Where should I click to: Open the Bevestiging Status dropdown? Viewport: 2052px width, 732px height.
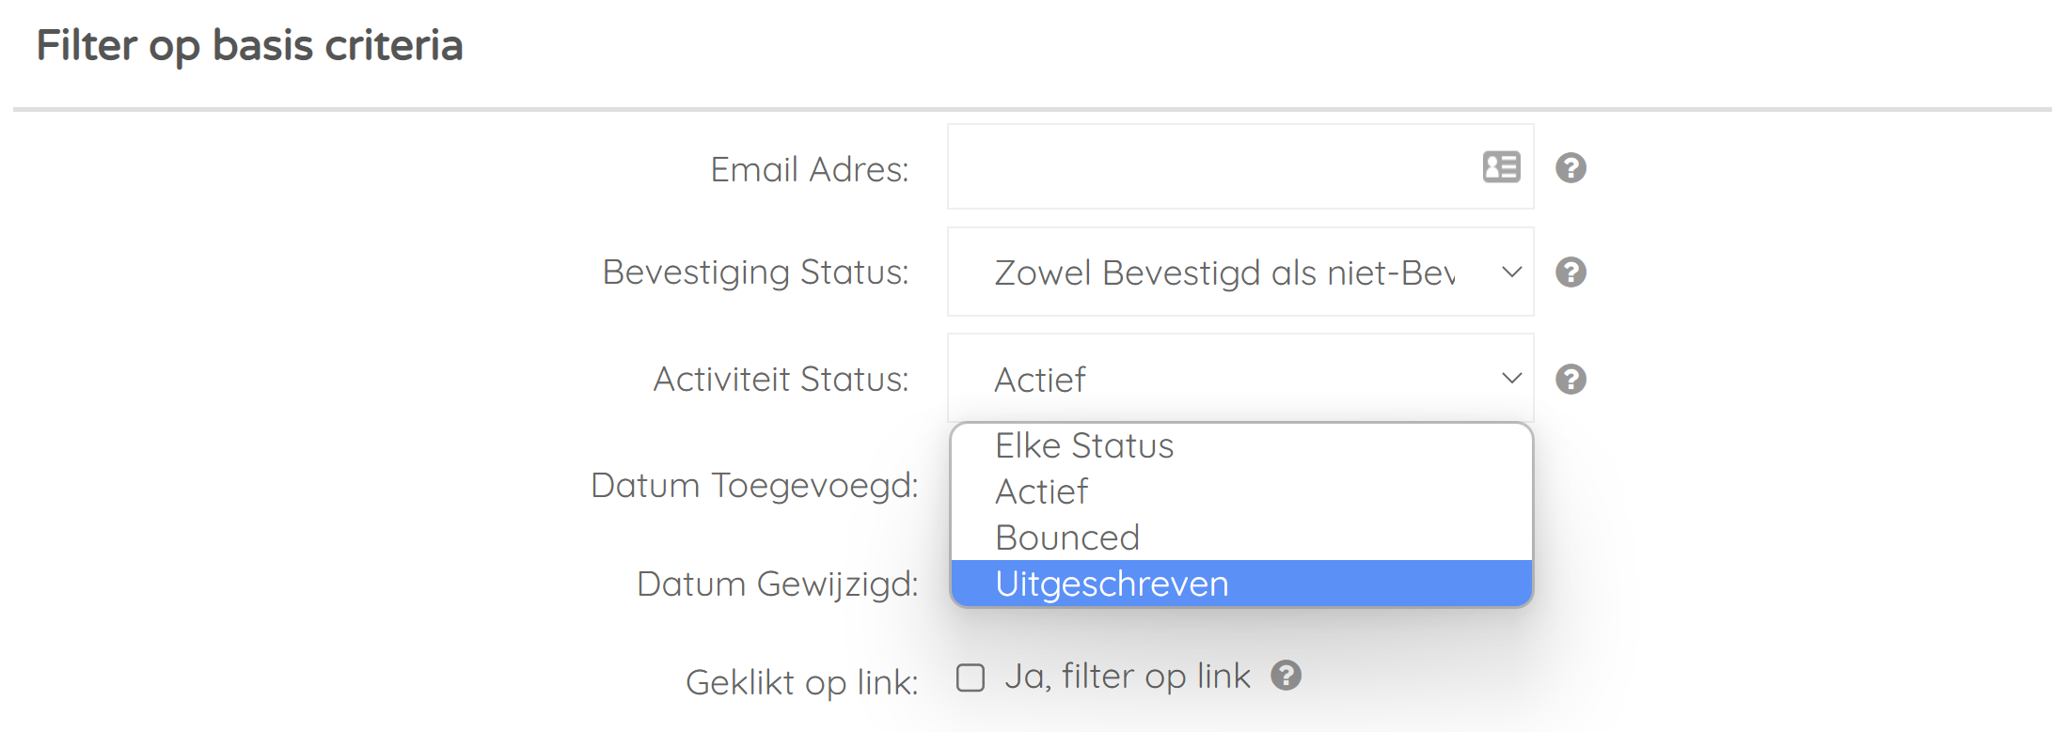pos(1240,272)
